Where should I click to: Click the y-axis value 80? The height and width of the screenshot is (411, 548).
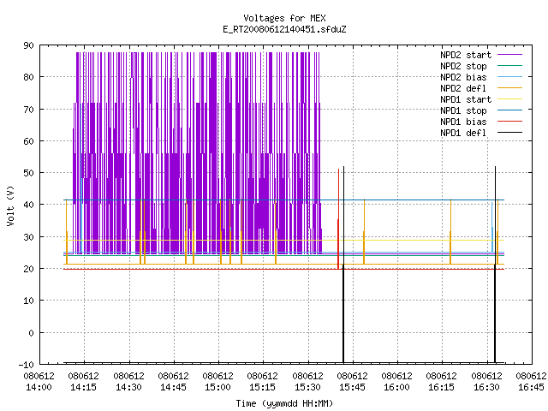tap(28, 77)
